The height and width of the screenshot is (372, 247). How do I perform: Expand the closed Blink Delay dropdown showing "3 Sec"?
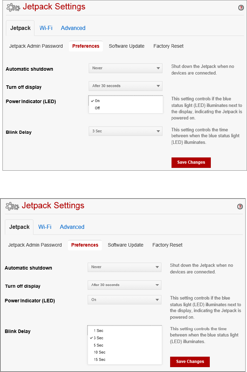[x=125, y=131]
